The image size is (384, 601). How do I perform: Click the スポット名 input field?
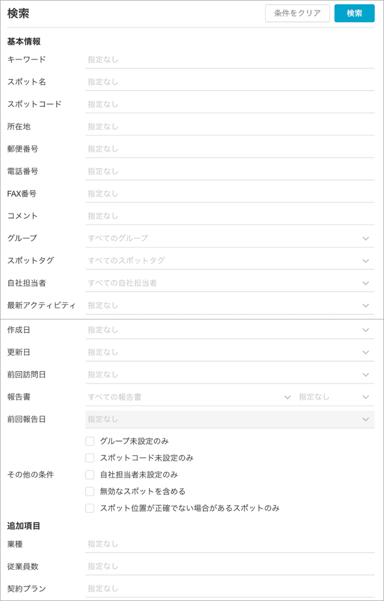pos(230,82)
